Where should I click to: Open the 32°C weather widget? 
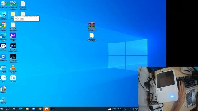pyautogui.click(x=117, y=109)
